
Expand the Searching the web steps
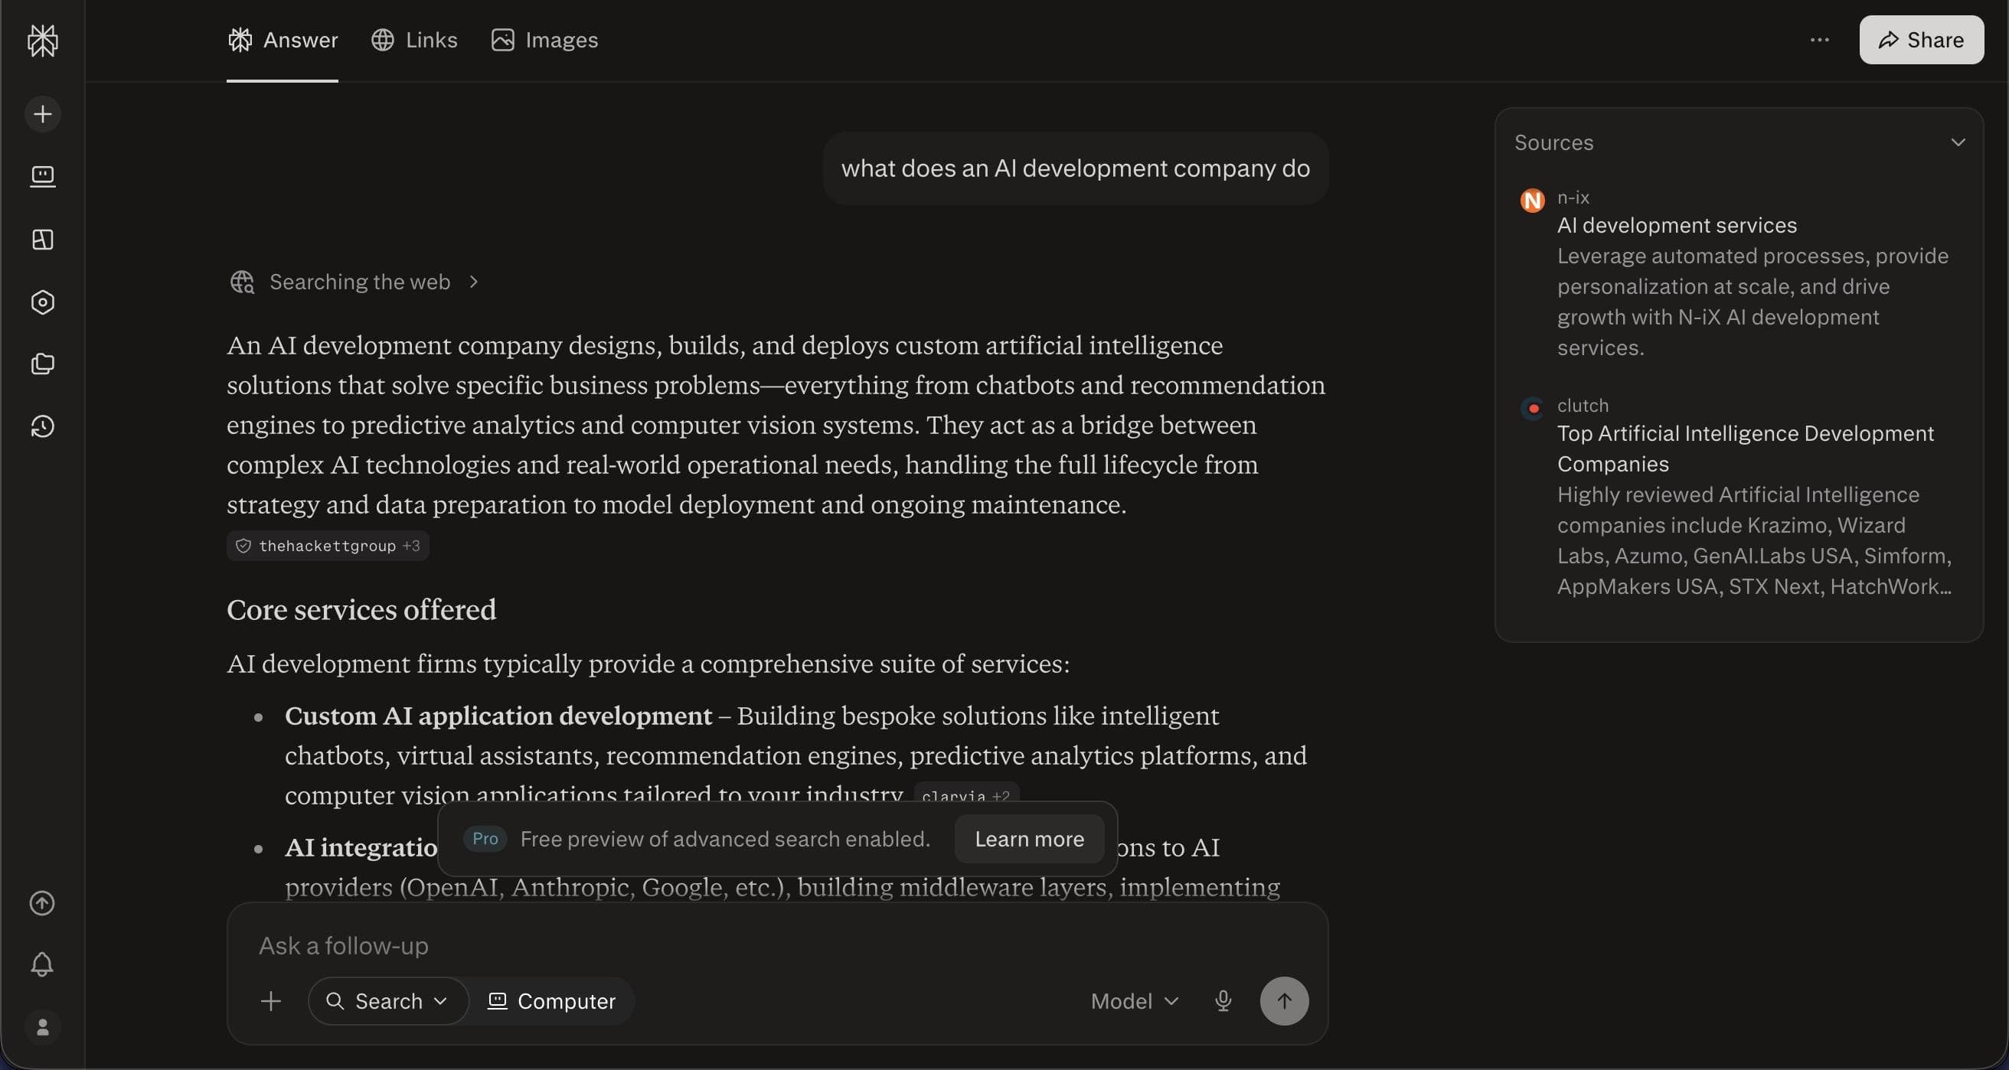354,282
